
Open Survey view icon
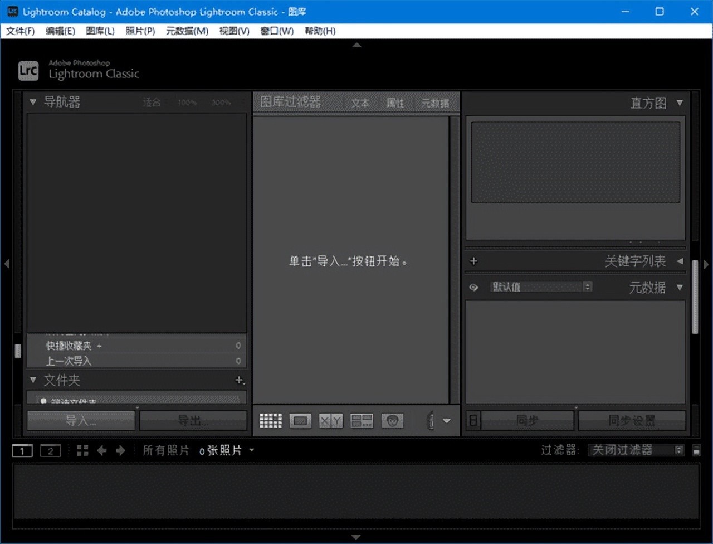click(x=362, y=421)
